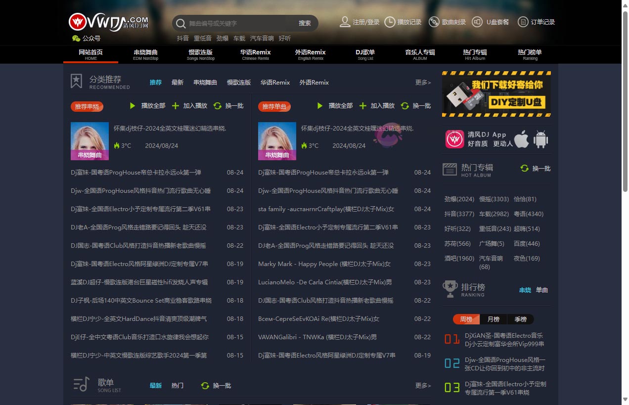Open the DJ歌单 Song List tab
Image resolution: width=629 pixels, height=405 pixels.
[x=365, y=54]
